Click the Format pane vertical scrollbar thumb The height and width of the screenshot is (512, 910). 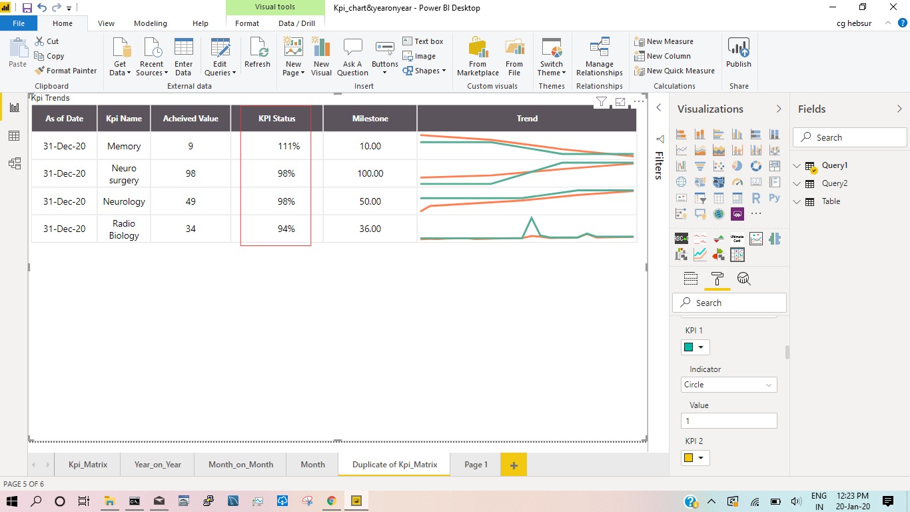[x=787, y=352]
